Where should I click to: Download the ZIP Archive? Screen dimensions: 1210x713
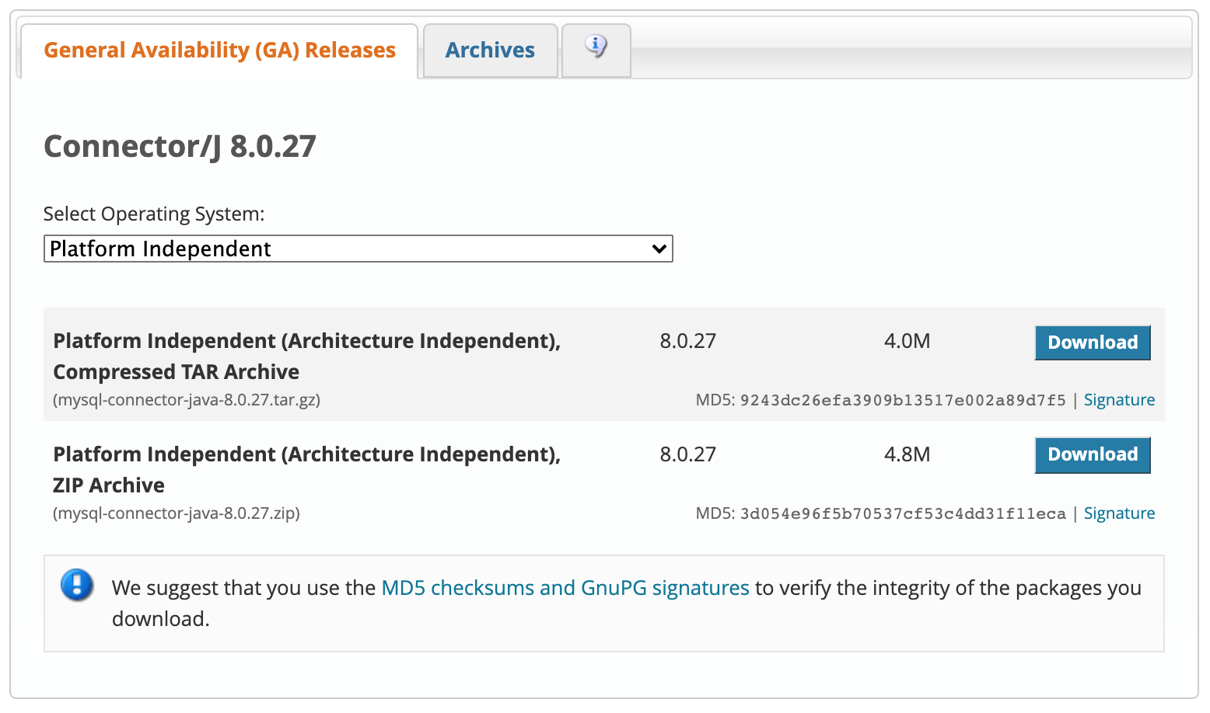pos(1092,454)
